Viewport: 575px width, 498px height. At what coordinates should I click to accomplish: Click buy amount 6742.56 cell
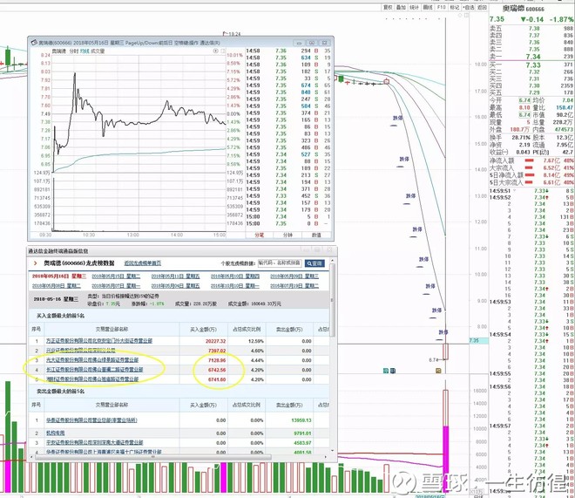[217, 370]
